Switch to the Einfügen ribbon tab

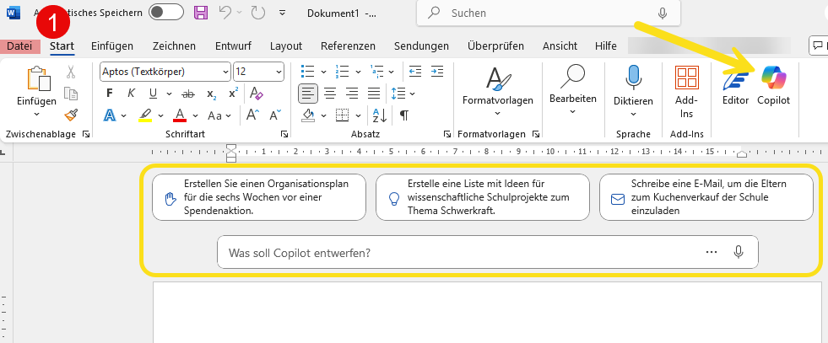[111, 46]
